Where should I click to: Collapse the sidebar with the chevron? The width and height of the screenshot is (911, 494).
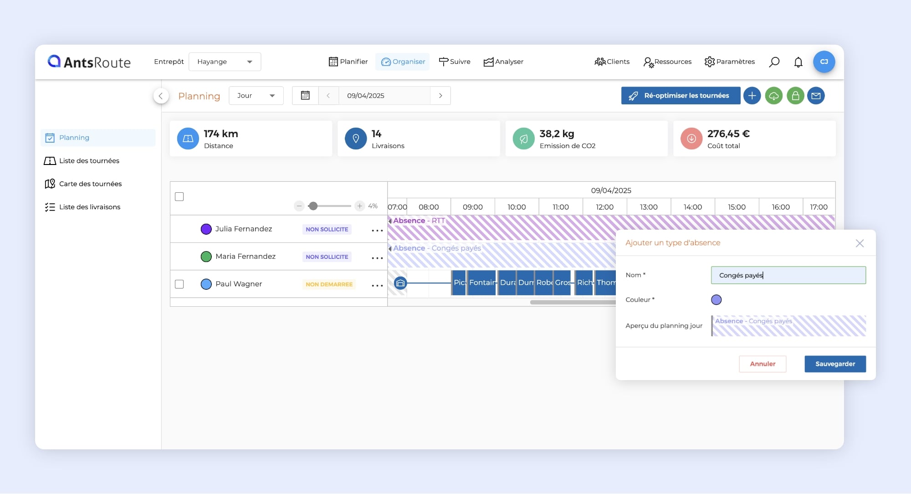(x=161, y=96)
